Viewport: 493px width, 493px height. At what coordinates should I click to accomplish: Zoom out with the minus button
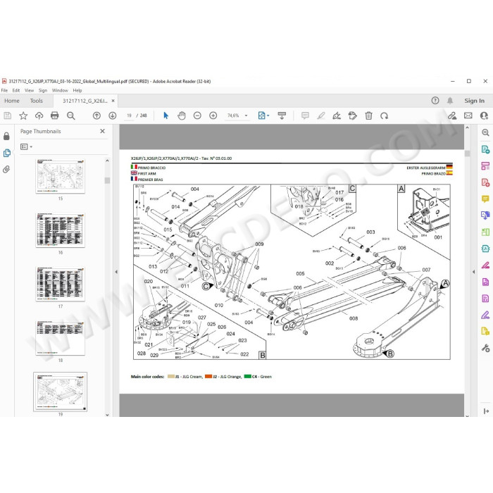coord(197,116)
